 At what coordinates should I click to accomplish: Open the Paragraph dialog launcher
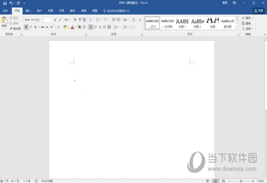point(142,34)
